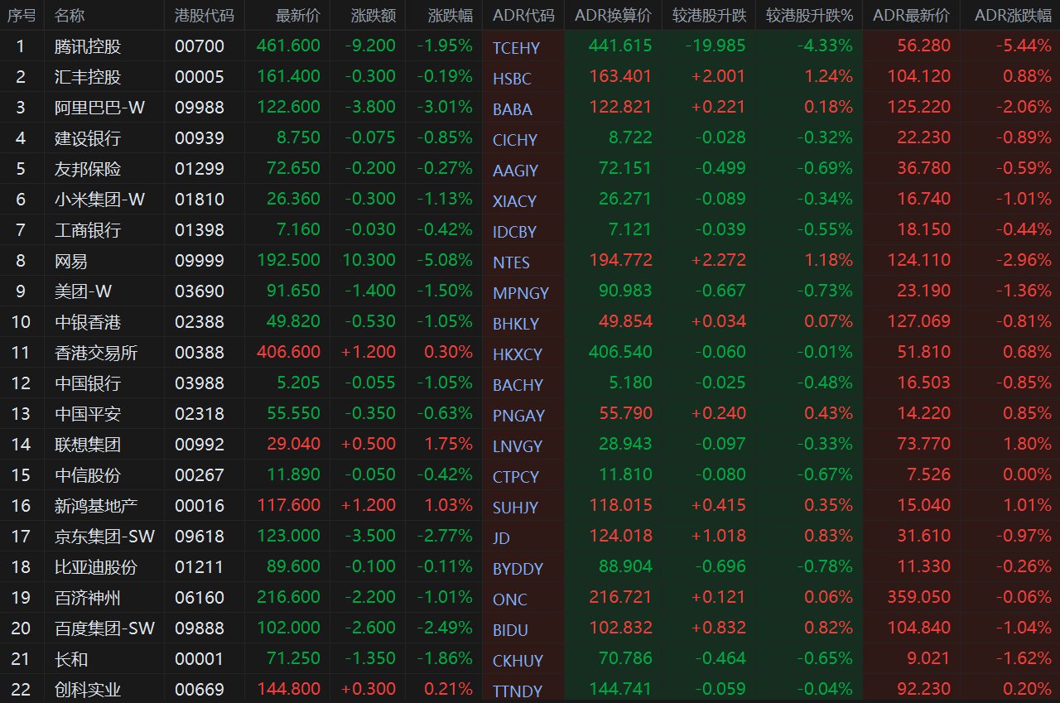Image resolution: width=1060 pixels, height=703 pixels.
Task: Click the 中国平安 name cell
Action: [88, 414]
